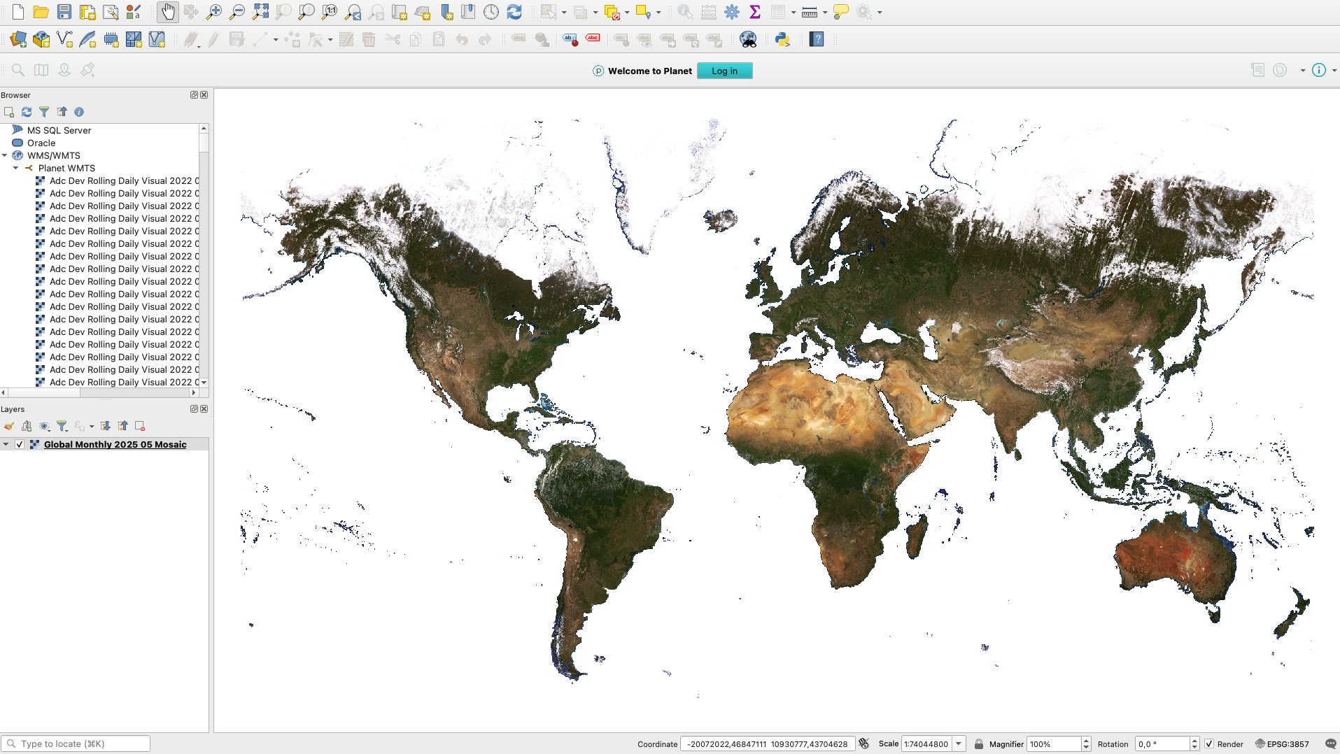Open the new print layout tool
Image resolution: width=1340 pixels, height=754 pixels.
(87, 12)
